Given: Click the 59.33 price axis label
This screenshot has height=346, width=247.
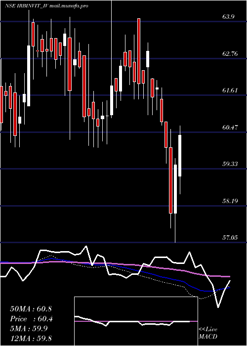Looking at the screenshot, I should click(230, 164).
